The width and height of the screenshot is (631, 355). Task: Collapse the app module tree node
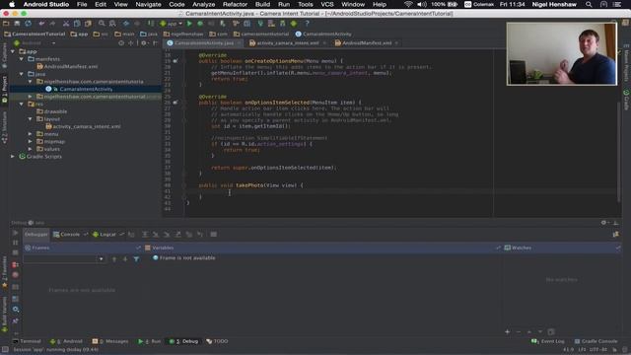click(x=13, y=51)
